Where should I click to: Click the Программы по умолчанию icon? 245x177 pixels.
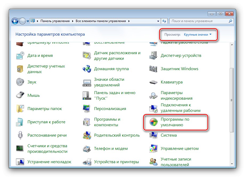[x=154, y=122]
